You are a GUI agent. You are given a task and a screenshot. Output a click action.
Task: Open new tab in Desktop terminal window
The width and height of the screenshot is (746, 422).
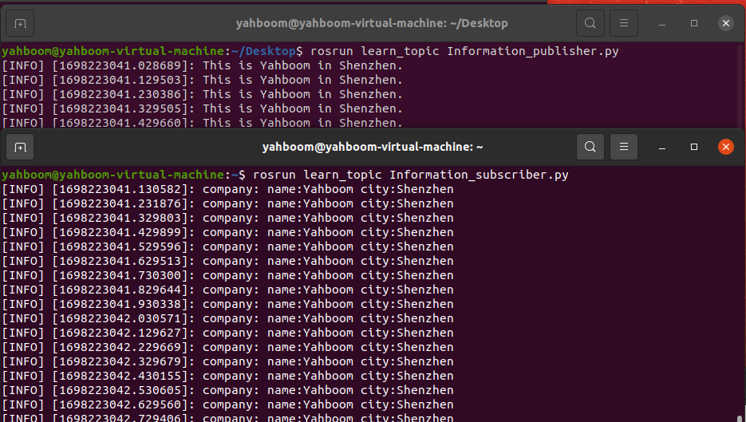20,23
